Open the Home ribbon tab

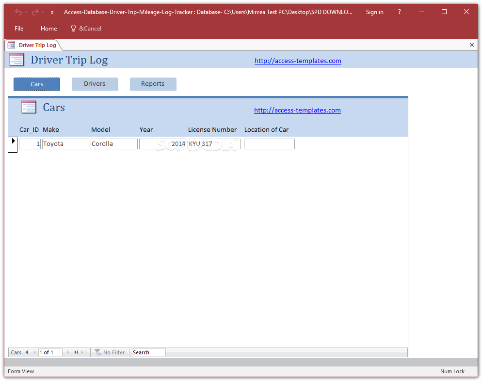pos(49,28)
